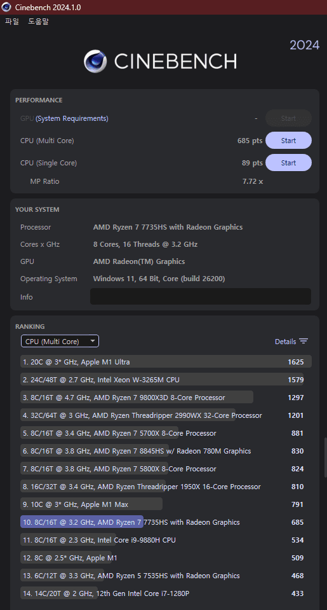Click the PERFORMANCE section heading
The image size is (327, 610).
point(39,100)
